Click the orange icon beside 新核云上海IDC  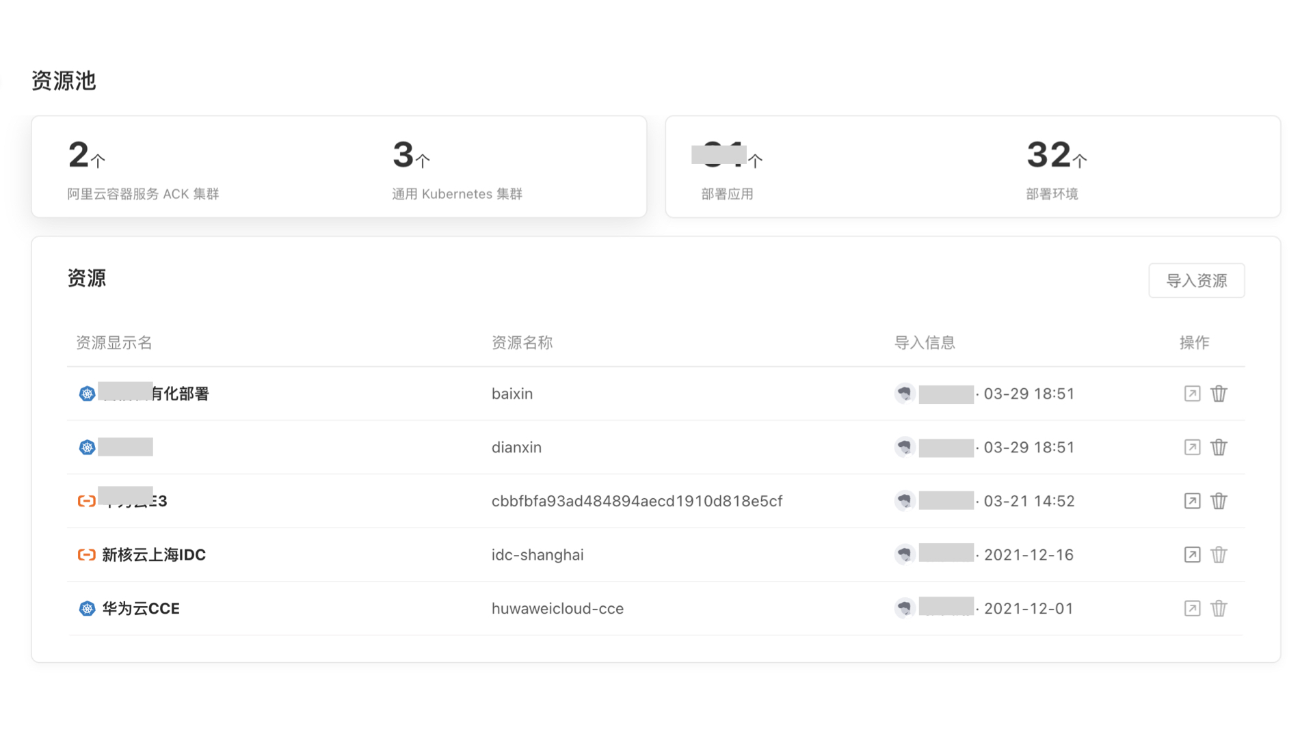[87, 555]
